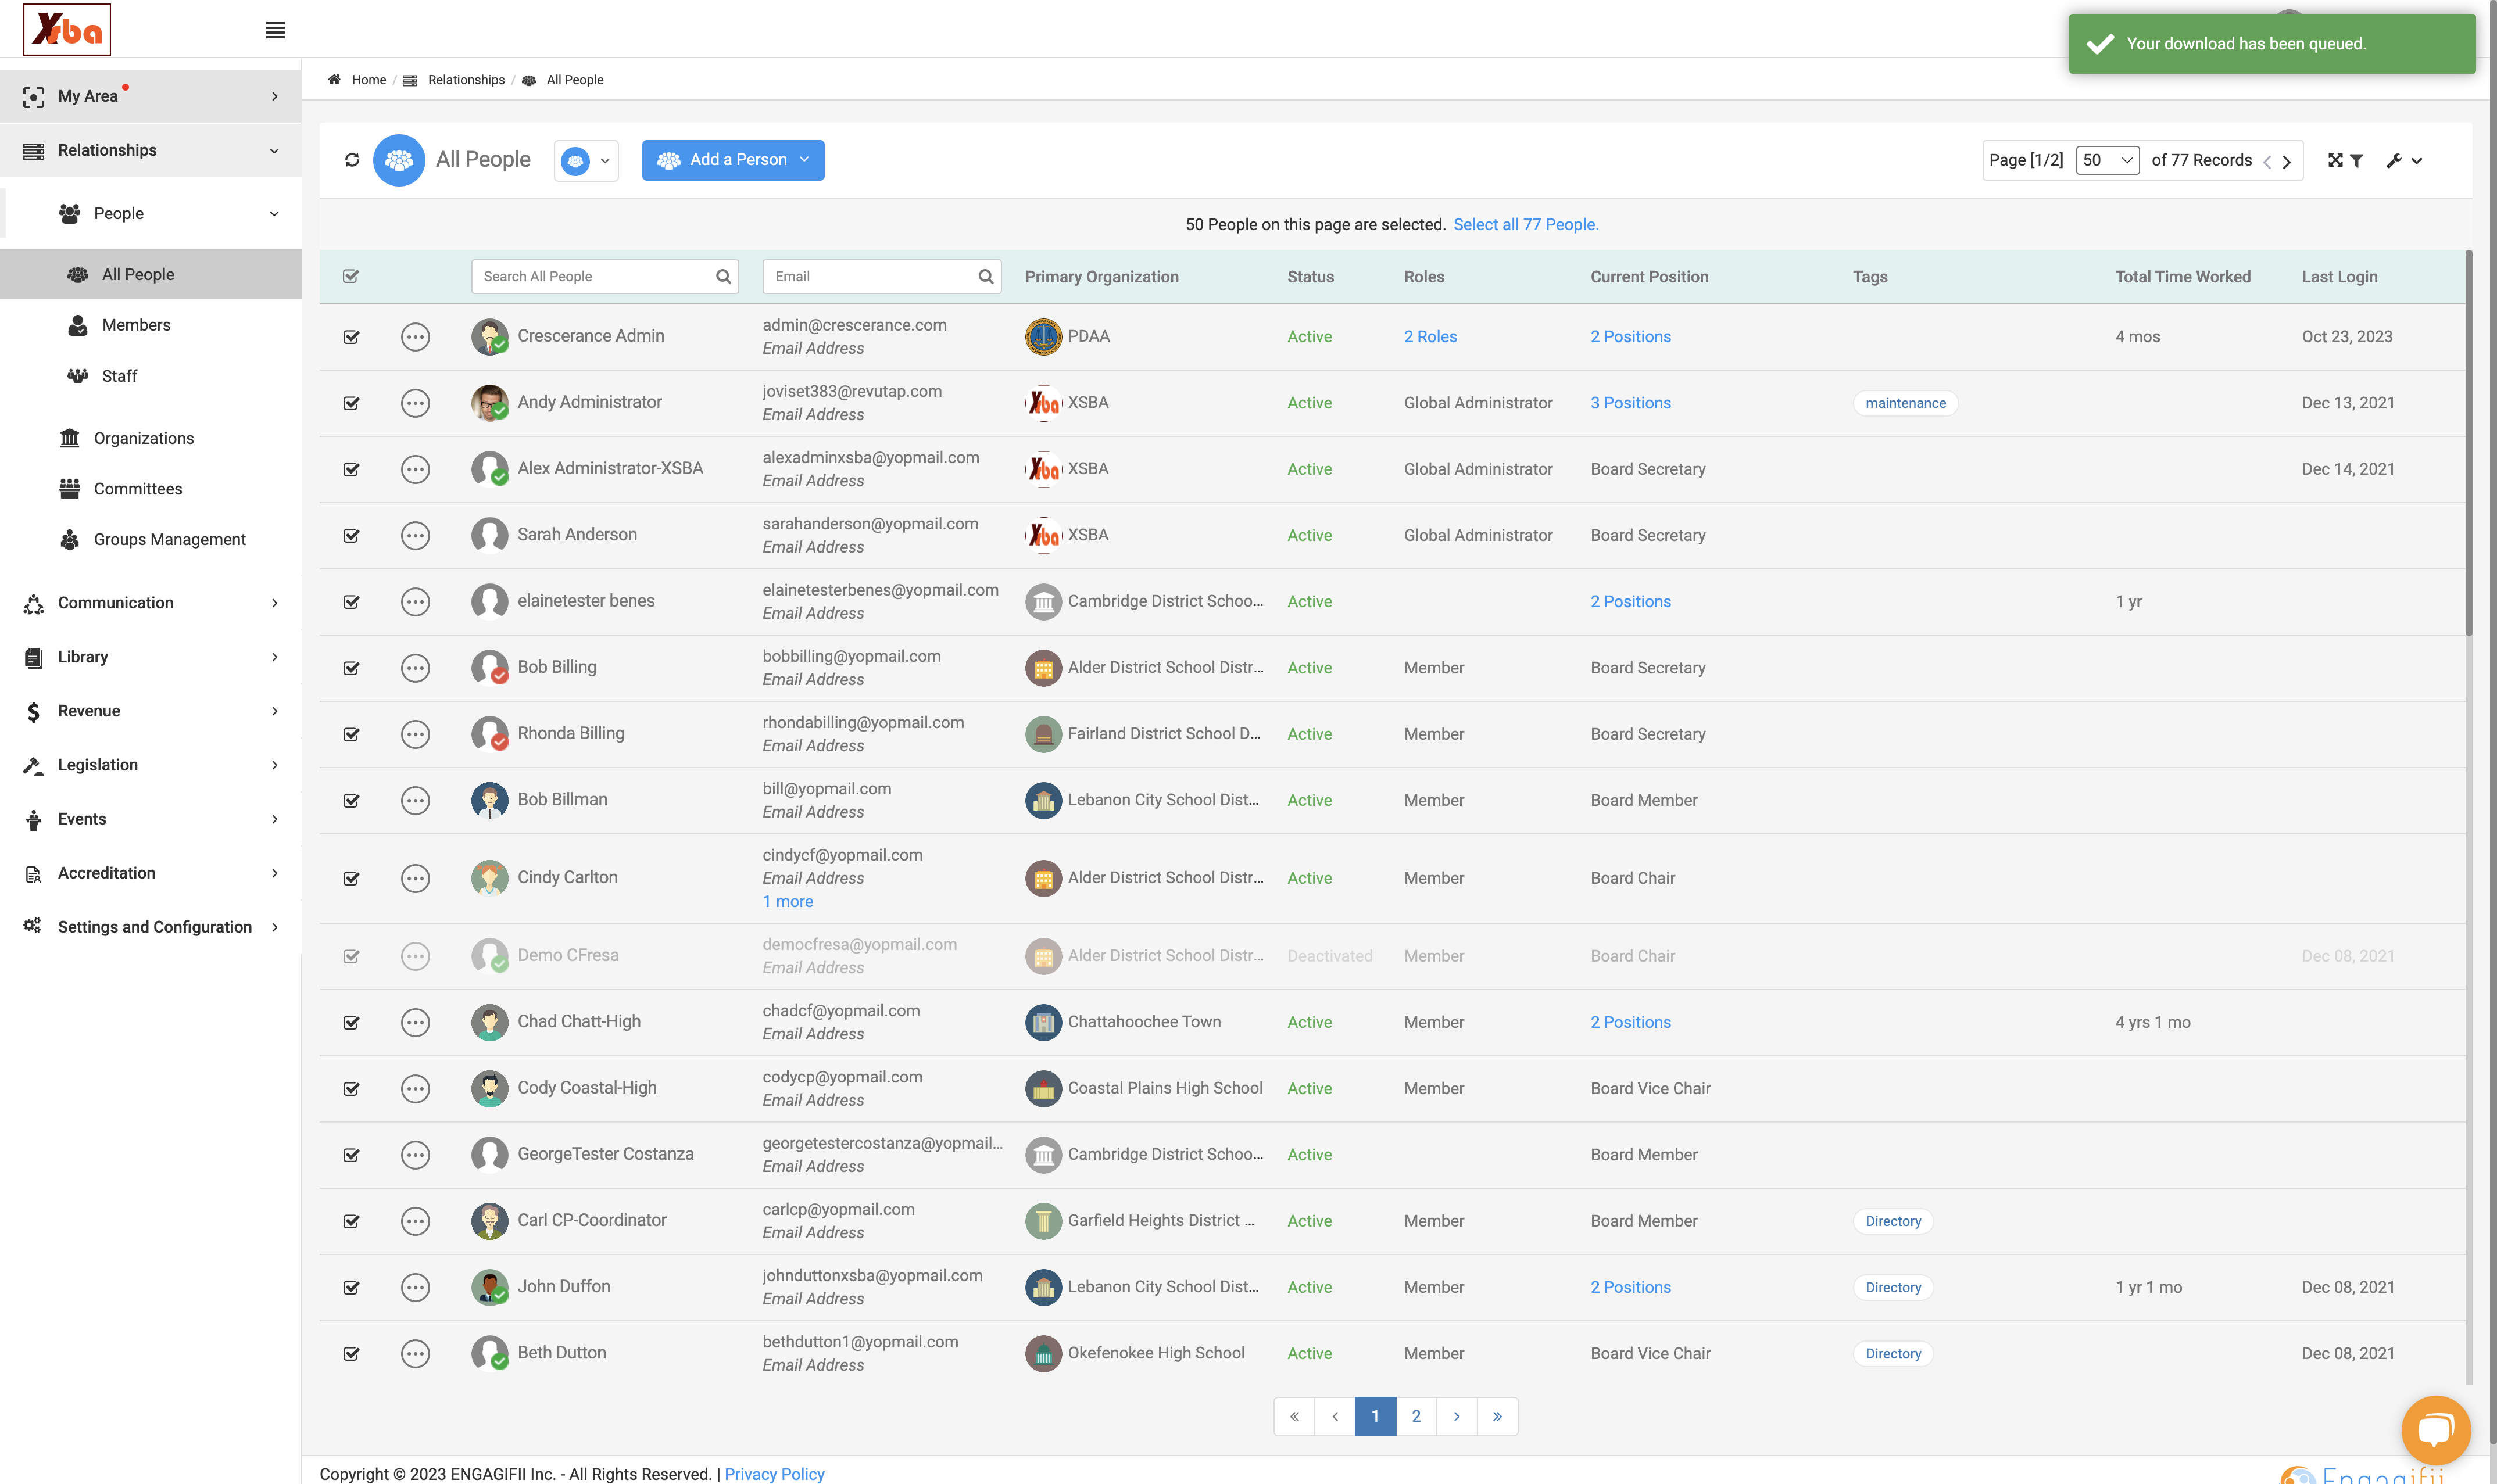Screen dimensions: 2497x1484
Task: Open actions menu for Bob Billman
Action: click(415, 800)
